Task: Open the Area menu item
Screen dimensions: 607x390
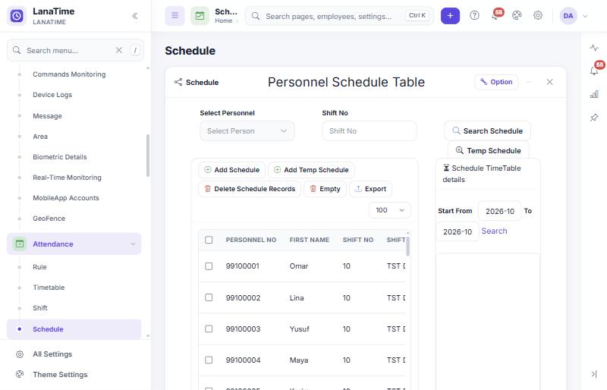Action: [40, 137]
